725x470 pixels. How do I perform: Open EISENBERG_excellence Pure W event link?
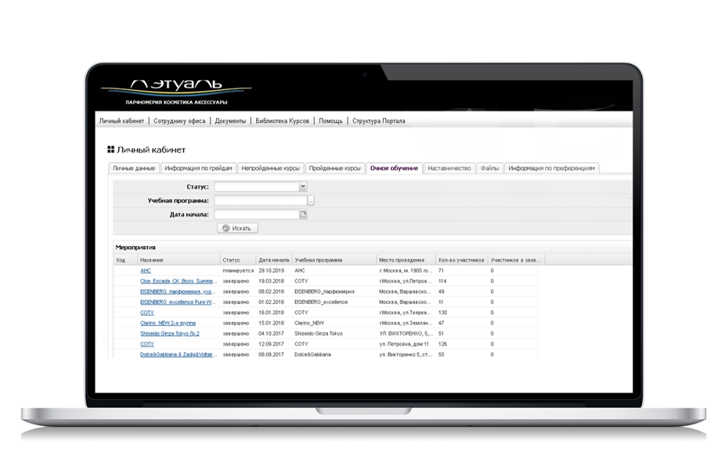(x=178, y=302)
